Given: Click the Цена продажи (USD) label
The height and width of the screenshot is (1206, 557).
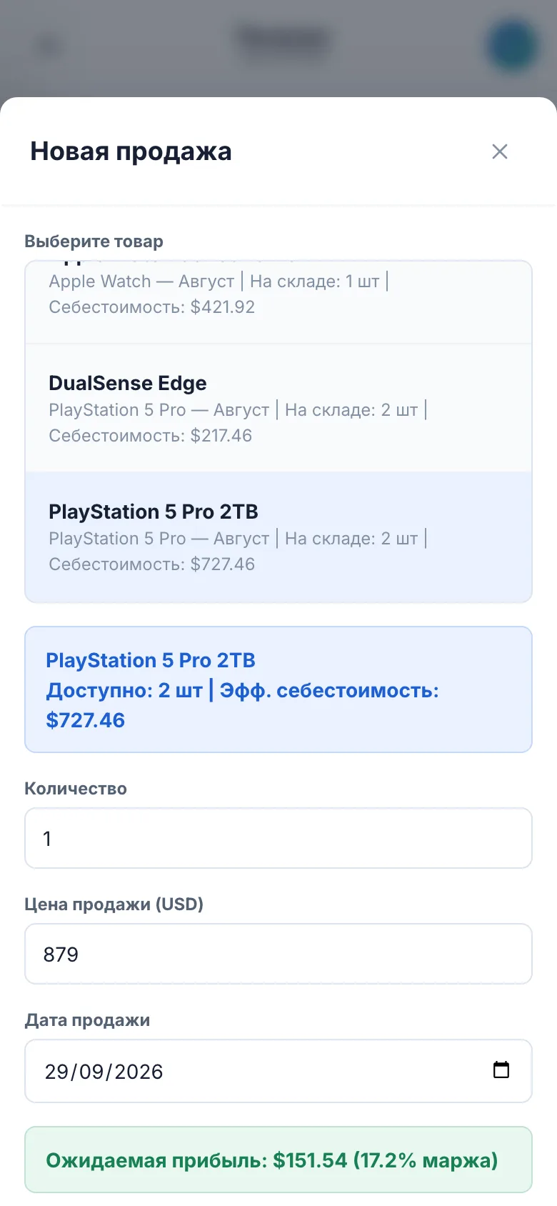Looking at the screenshot, I should 114,904.
